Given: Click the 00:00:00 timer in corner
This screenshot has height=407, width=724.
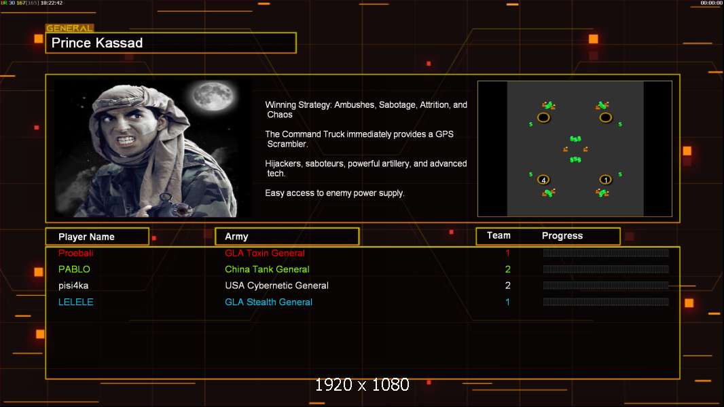Looking at the screenshot, I should click(712, 3).
